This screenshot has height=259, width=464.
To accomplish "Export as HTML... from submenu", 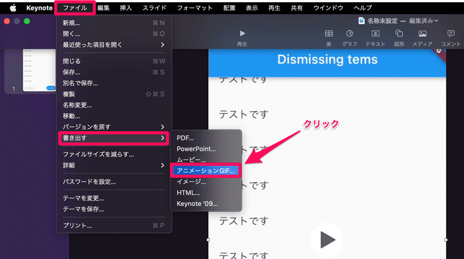I will (x=206, y=193).
